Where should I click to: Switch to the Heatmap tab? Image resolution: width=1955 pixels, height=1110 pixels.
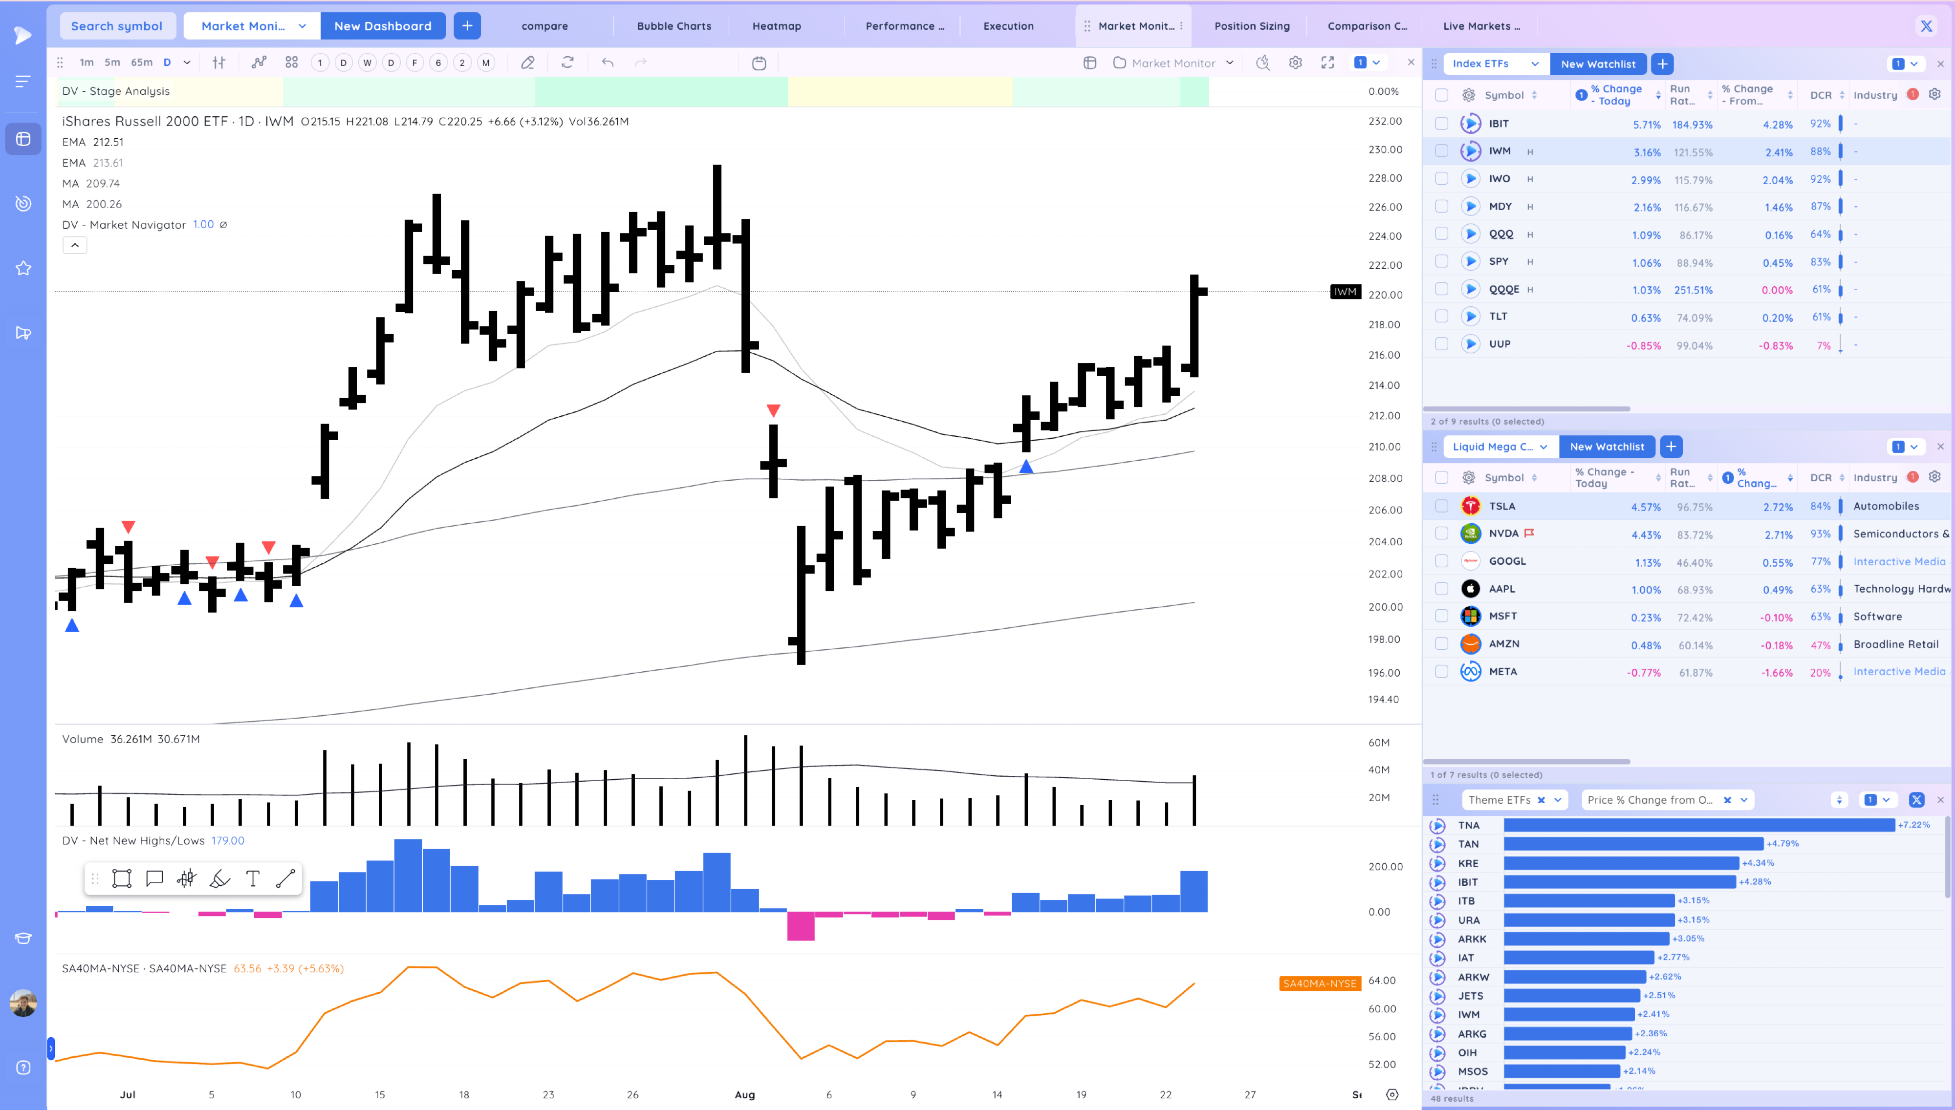pos(776,26)
